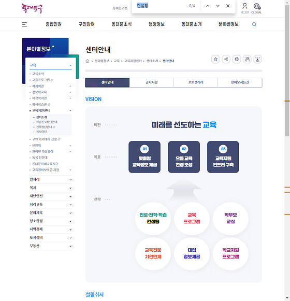The image size is (290, 301).
Task: Click the 동대문구 logo
Action: point(32,8)
